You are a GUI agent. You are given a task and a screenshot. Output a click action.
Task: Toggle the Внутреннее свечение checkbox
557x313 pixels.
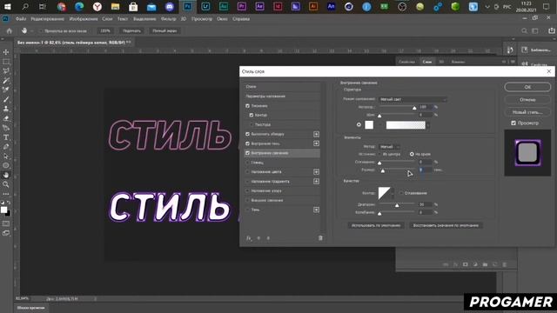click(247, 153)
